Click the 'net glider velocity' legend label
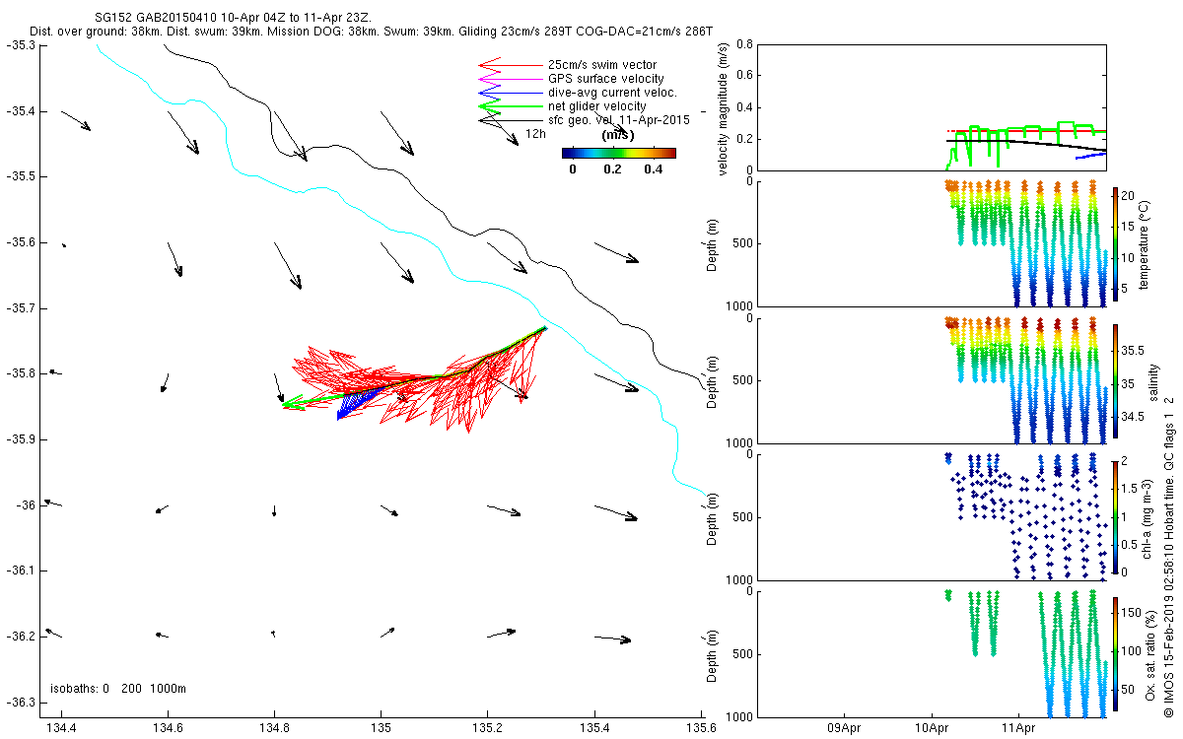The height and width of the screenshot is (739, 1183). (x=597, y=106)
